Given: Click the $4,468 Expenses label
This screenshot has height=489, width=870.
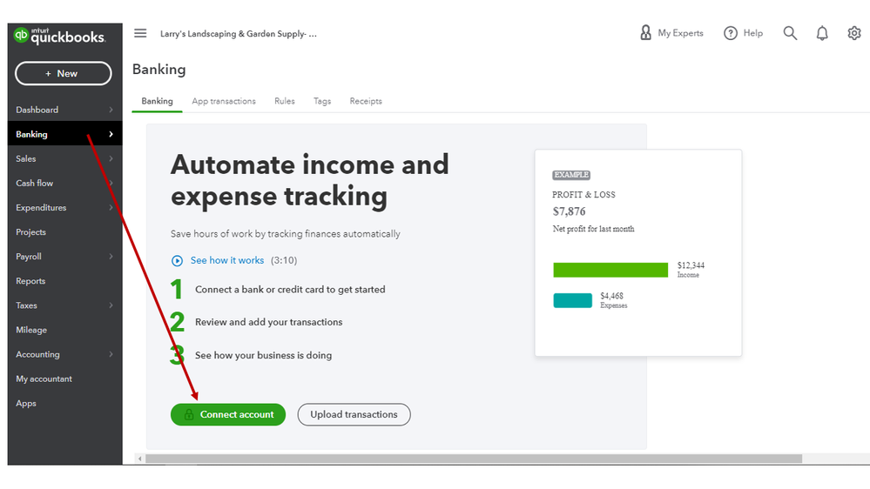Looking at the screenshot, I should click(x=614, y=300).
